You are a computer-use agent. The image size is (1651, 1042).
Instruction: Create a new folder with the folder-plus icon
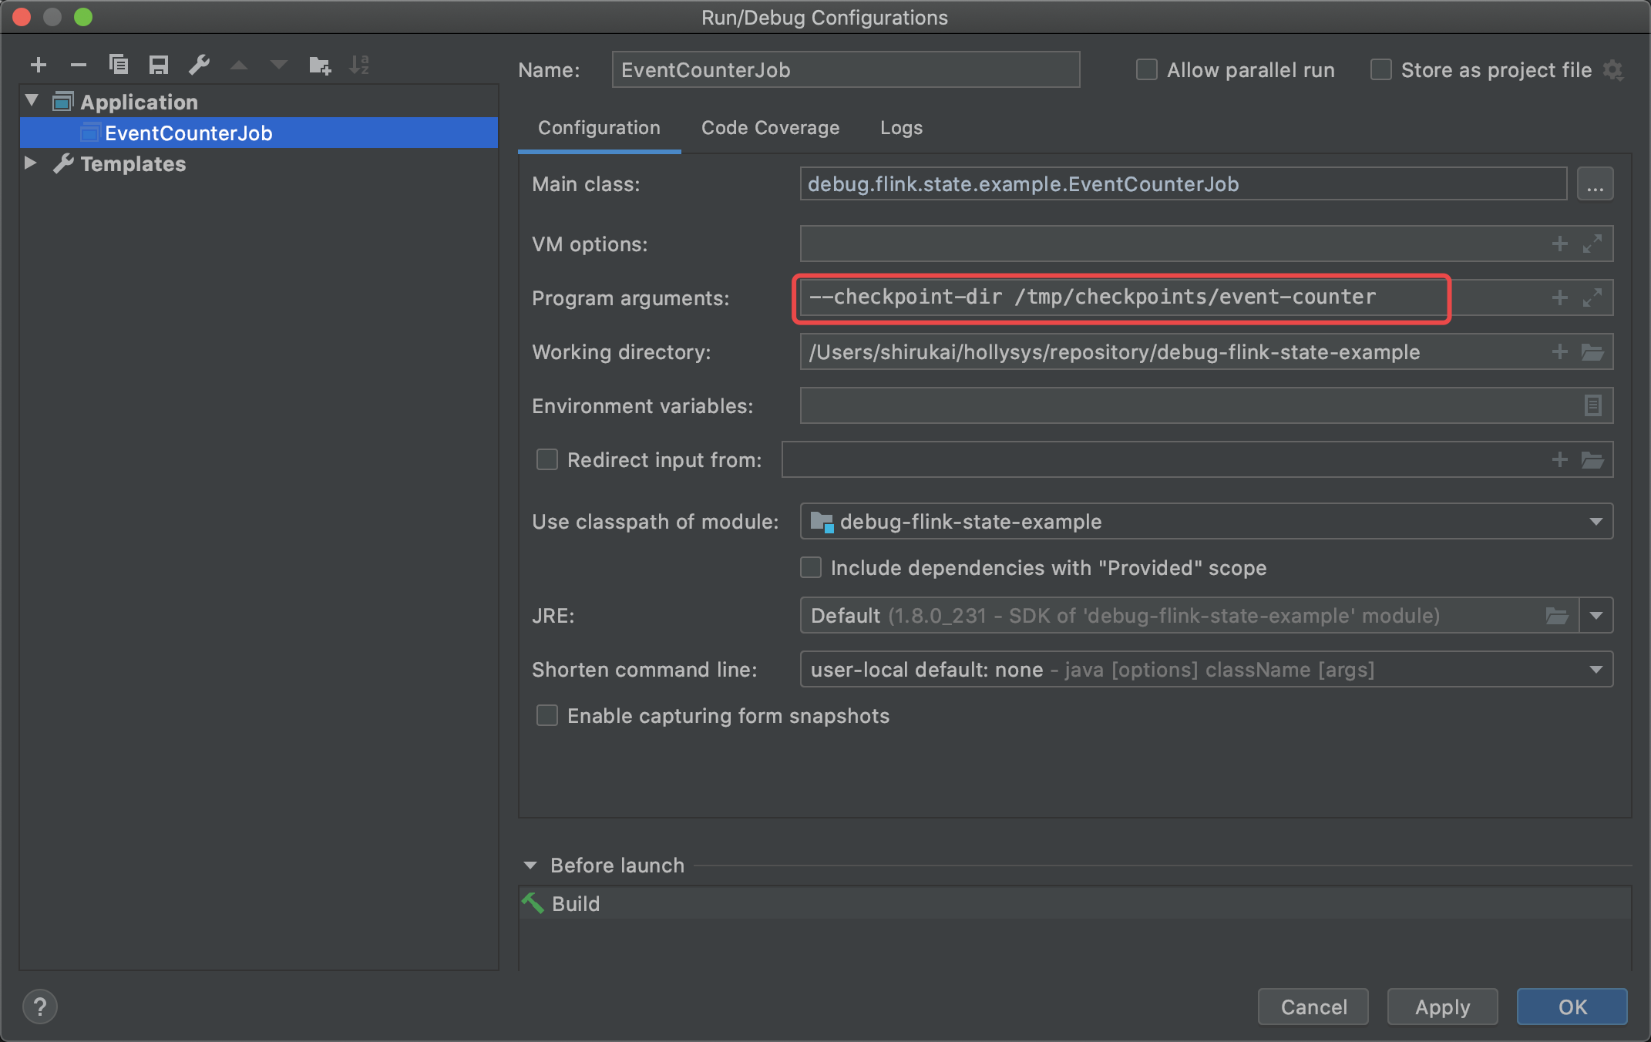pyautogui.click(x=319, y=66)
